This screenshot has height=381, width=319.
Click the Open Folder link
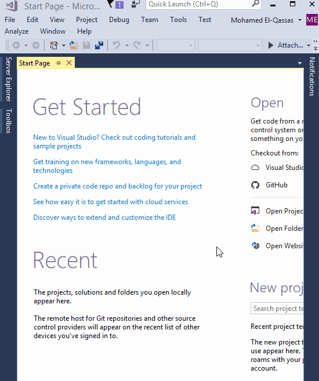pos(284,228)
